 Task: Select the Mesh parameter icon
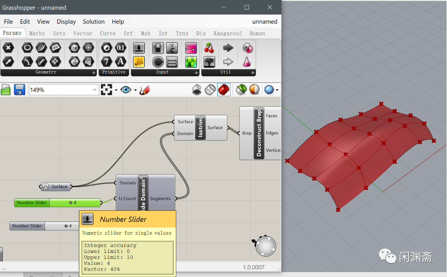88,48
